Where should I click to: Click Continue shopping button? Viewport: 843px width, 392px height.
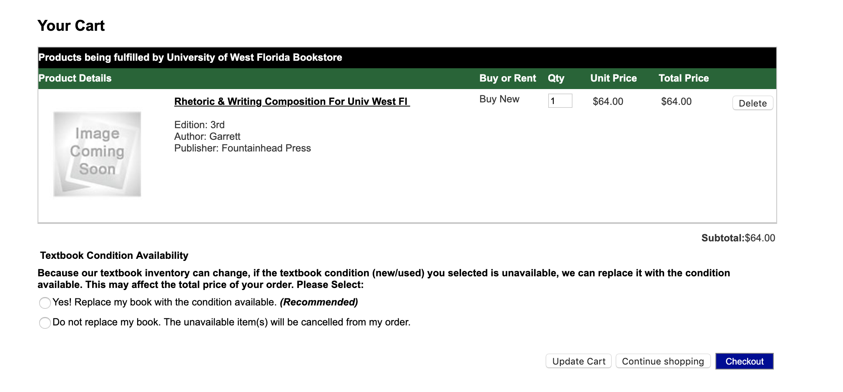[x=663, y=361]
